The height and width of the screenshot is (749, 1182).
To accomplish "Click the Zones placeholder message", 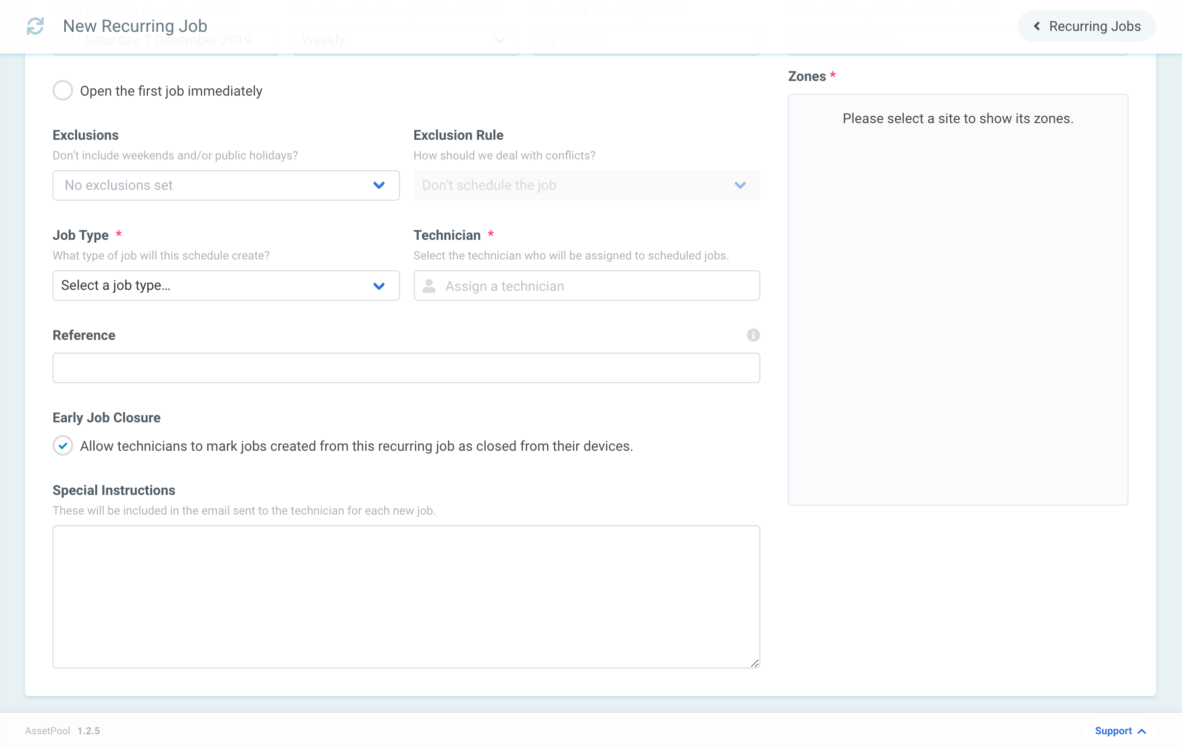I will coord(958,119).
